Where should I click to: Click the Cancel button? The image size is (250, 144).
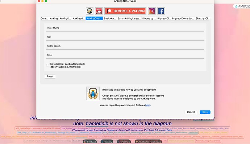tap(191, 112)
